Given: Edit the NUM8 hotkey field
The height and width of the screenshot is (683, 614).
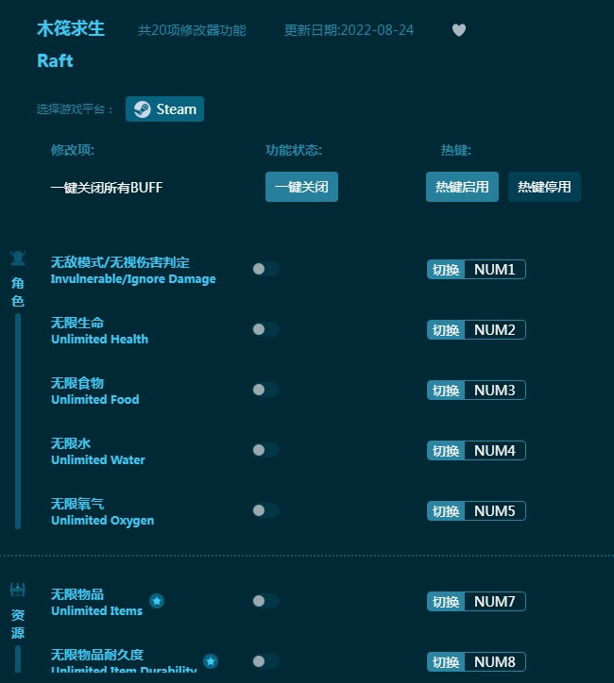Looking at the screenshot, I should [495, 661].
